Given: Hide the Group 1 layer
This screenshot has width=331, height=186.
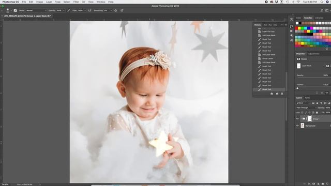Looking at the screenshot, I should point(297,119).
